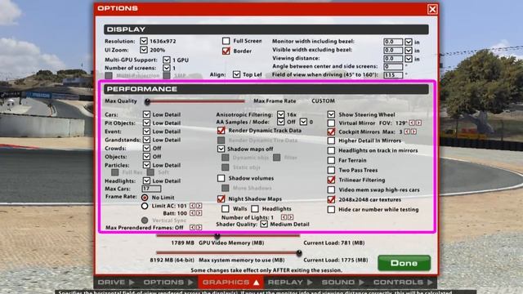523x294 pixels.
Task: Open the Shadow maps dropdown
Action: [x=221, y=149]
